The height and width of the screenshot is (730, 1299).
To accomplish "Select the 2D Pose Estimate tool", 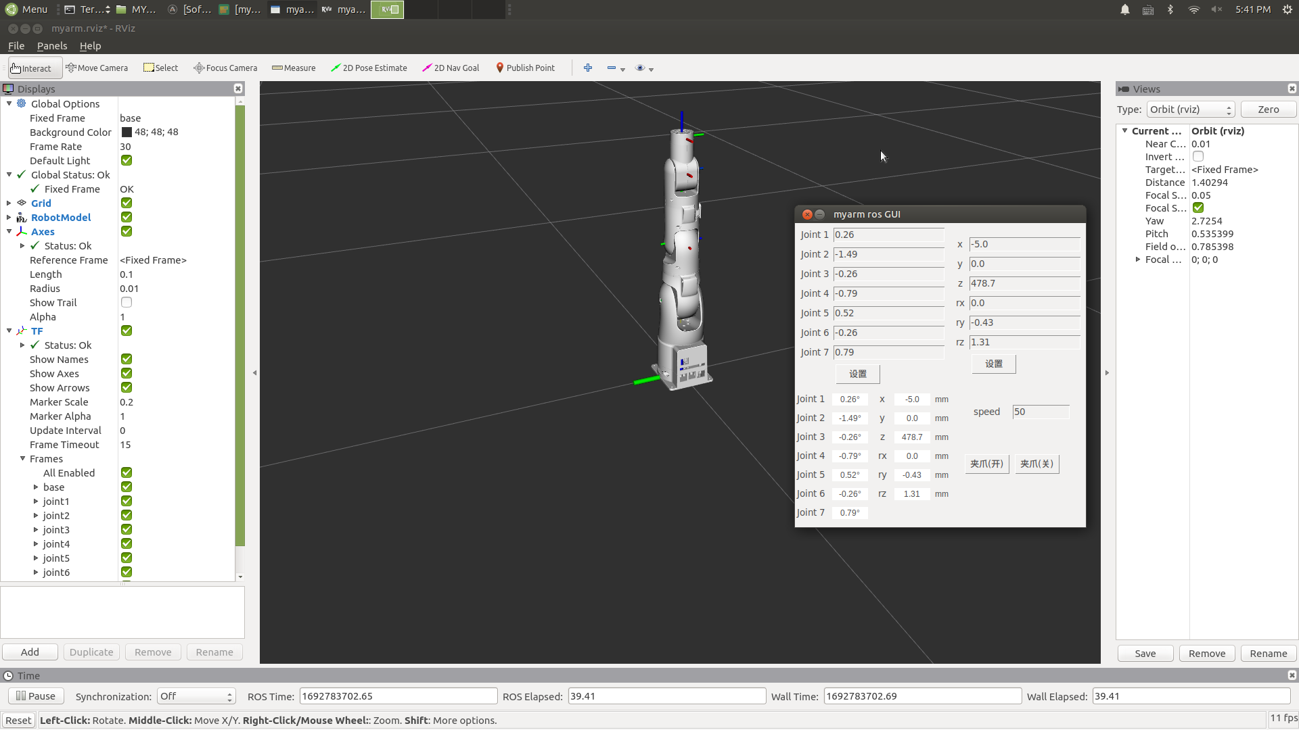I will point(369,68).
